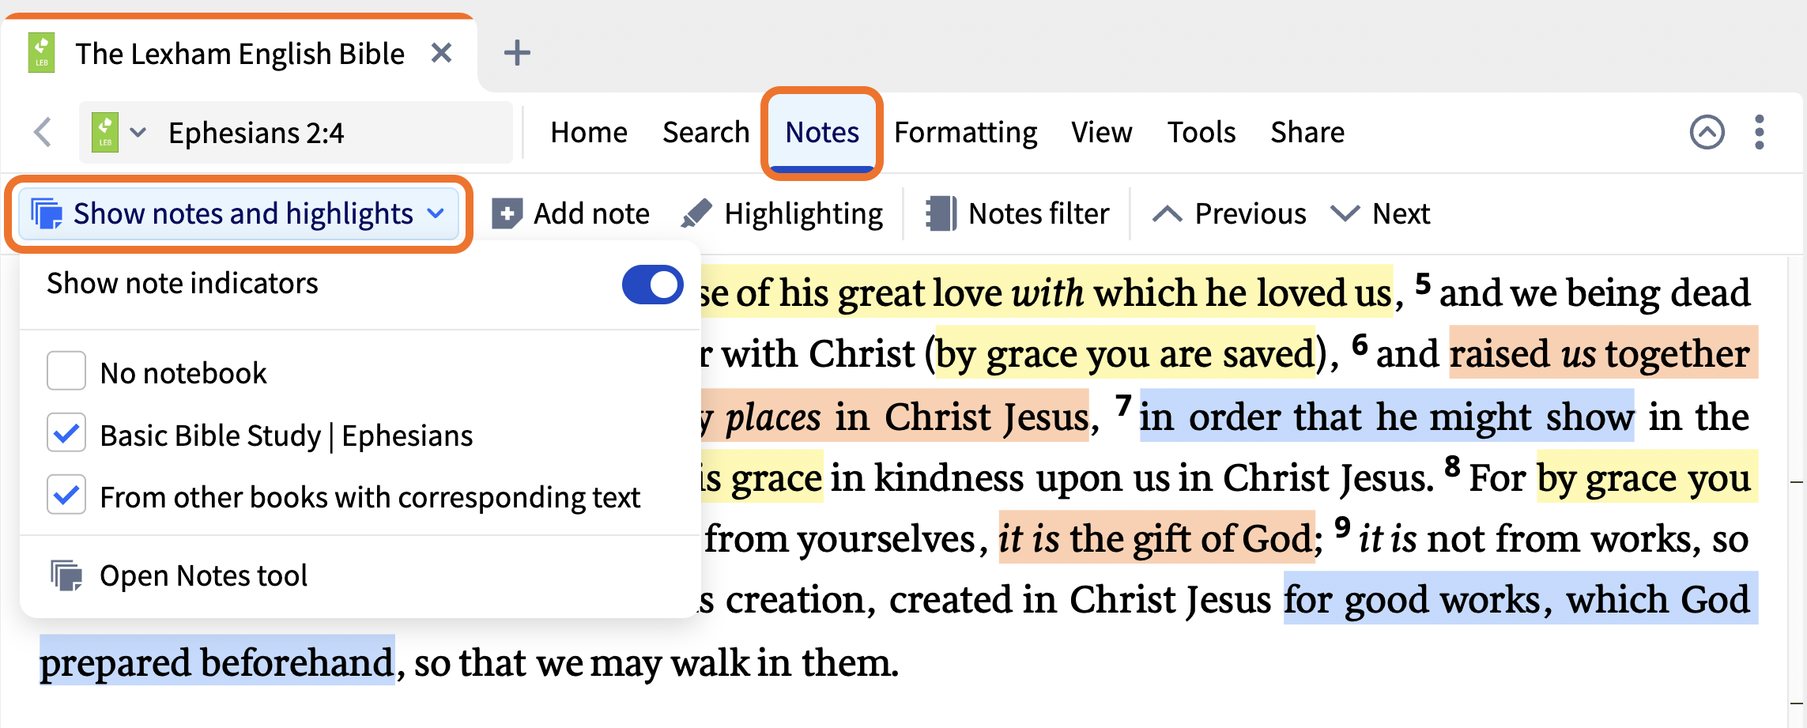Click the Add note button
This screenshot has width=1807, height=728.
point(571,213)
